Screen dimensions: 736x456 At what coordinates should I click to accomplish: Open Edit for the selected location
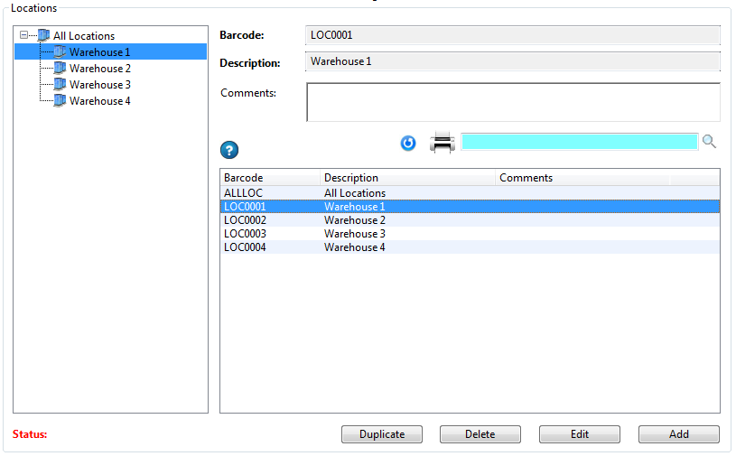[579, 434]
